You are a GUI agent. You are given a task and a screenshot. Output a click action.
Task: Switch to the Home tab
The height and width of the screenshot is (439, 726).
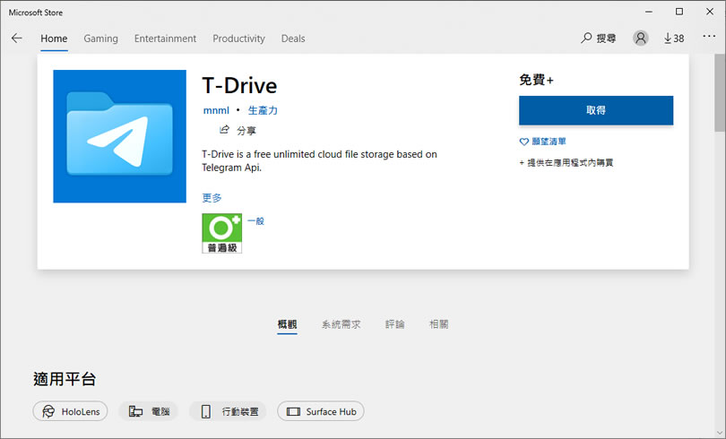tap(54, 39)
